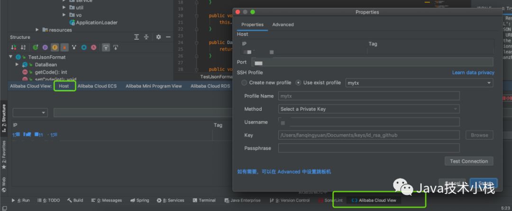The width and height of the screenshot is (512, 211).
Task: Click the Tag cell in Properties dialog
Action: [430, 52]
